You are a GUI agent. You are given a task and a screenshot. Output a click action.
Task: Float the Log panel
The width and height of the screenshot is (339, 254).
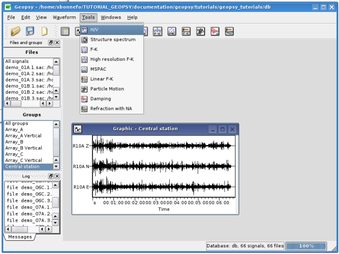(51, 176)
